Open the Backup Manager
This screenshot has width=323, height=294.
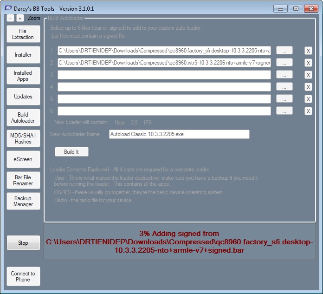pos(23,201)
